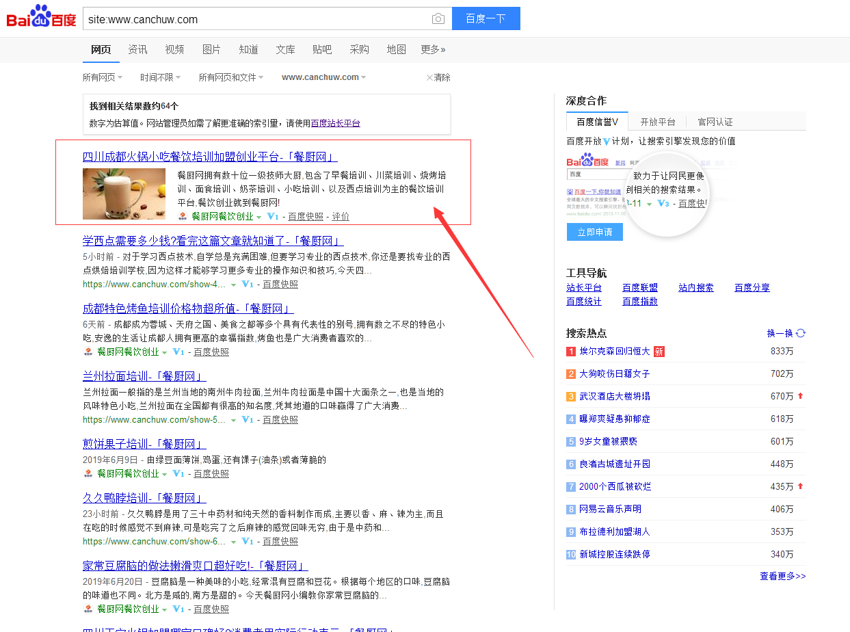Click 查看更多>> in hot searches
Viewport: 850px width, 632px height.
click(x=783, y=576)
